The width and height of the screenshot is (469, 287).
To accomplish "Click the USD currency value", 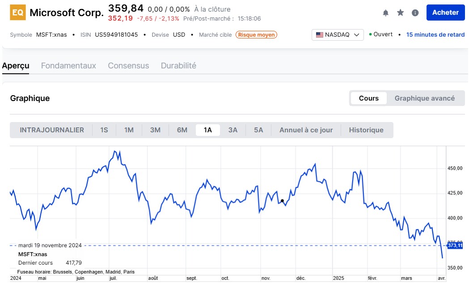I will (x=179, y=35).
